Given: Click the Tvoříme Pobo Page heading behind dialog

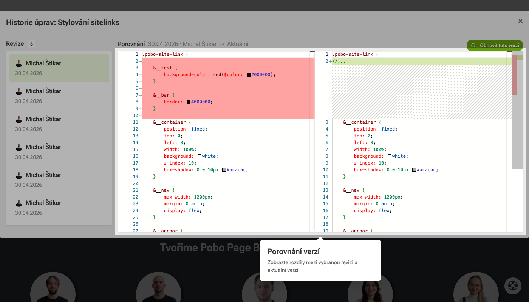Looking at the screenshot, I should [210, 247].
